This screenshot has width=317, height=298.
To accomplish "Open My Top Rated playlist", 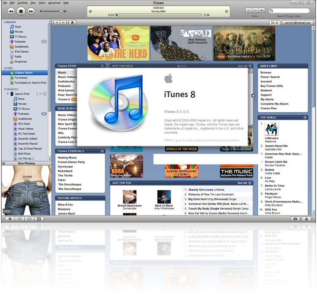I will [26, 133].
